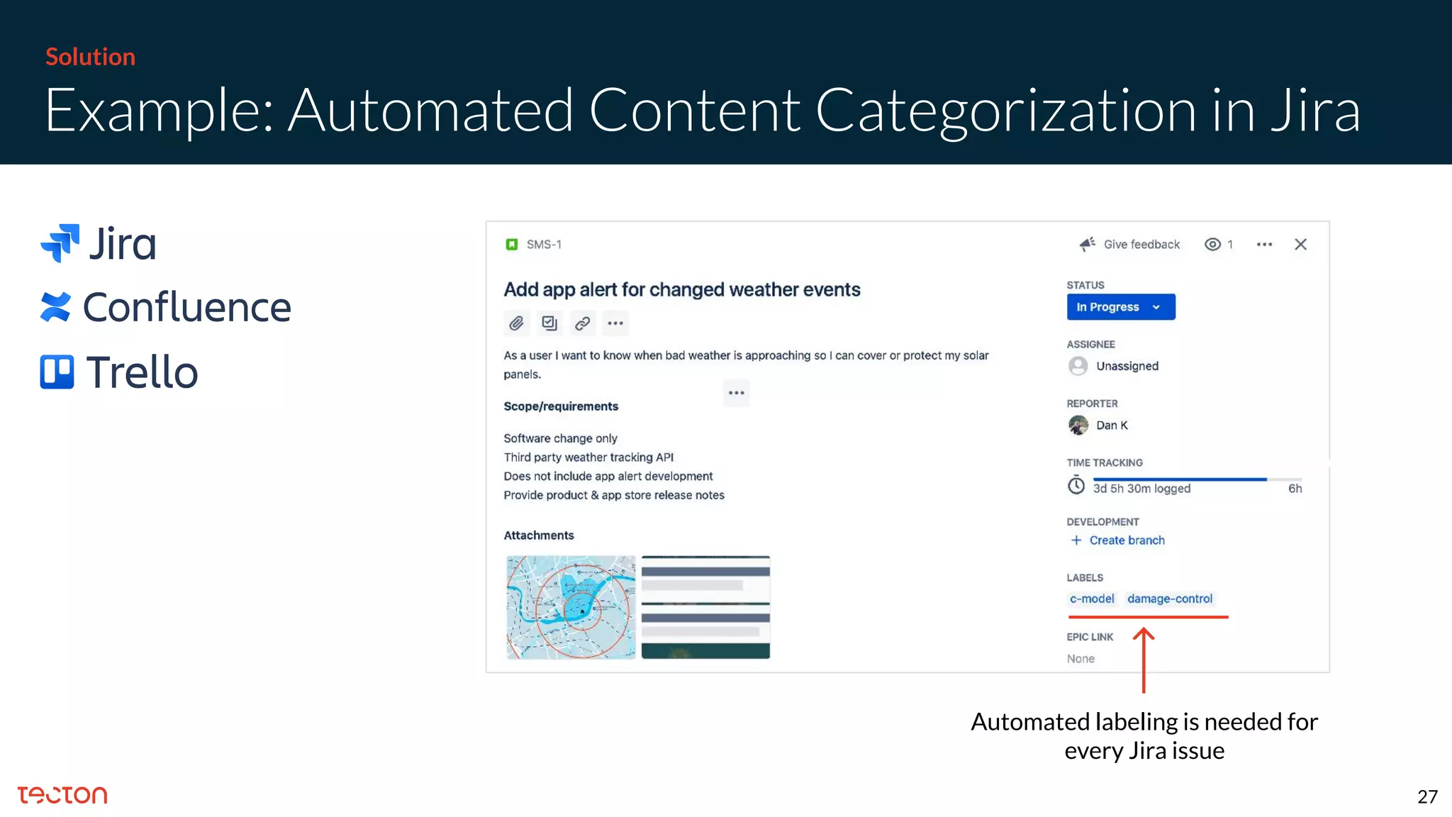Click the SMS-1 issue key link
This screenshot has height=817, width=1452.
[544, 244]
